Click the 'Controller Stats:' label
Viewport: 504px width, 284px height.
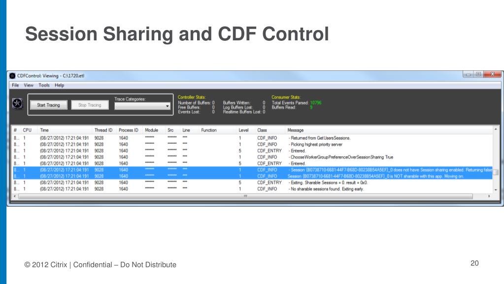pyautogui.click(x=192, y=97)
